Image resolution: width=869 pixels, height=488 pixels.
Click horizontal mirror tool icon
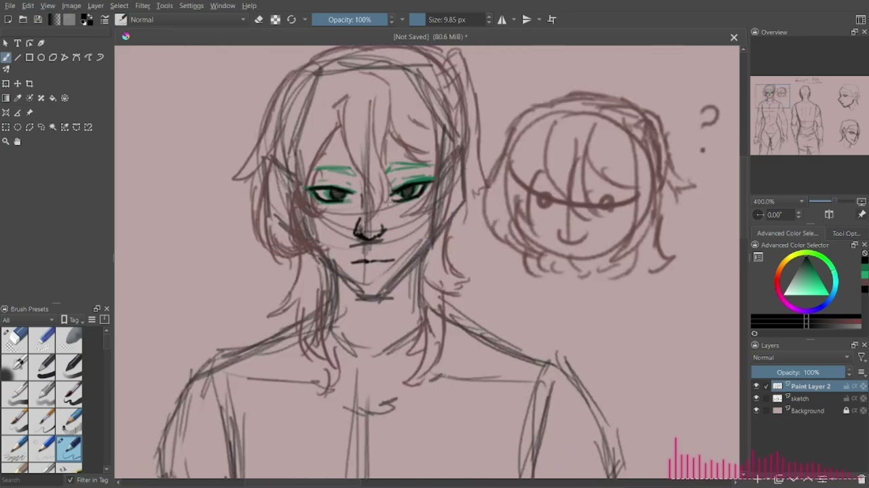[x=502, y=20]
